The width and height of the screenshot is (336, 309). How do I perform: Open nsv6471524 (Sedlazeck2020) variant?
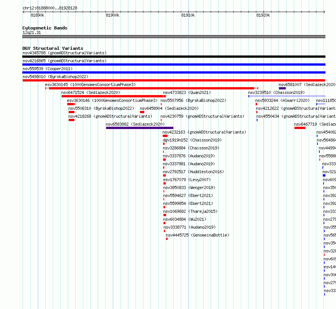coord(91,92)
